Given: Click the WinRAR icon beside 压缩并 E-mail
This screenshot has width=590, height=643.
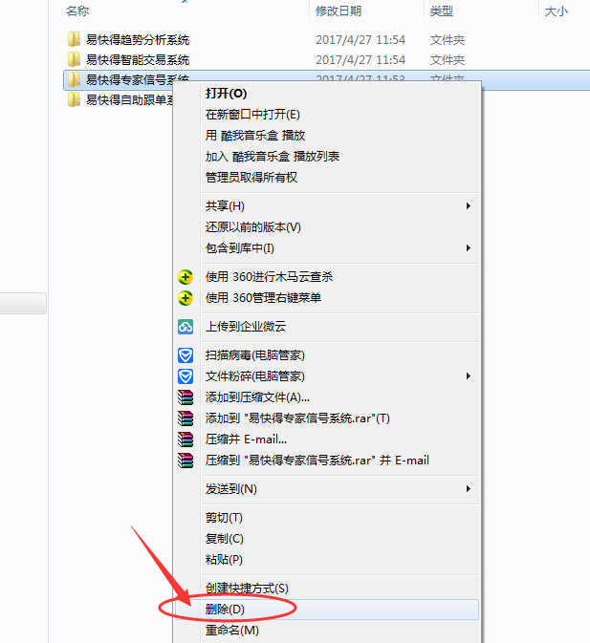Looking at the screenshot, I should pyautogui.click(x=186, y=439).
